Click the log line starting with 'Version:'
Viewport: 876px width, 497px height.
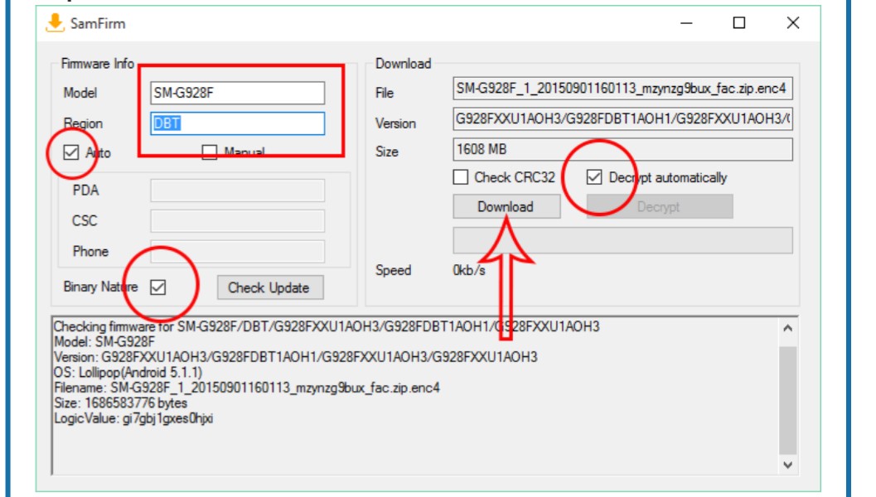(x=296, y=357)
